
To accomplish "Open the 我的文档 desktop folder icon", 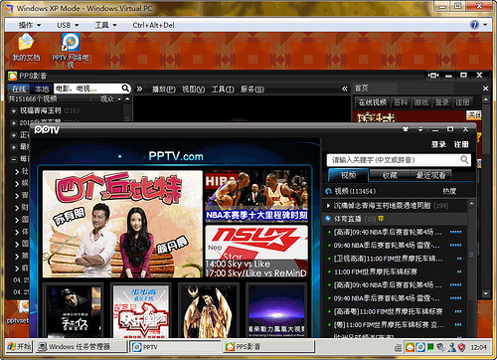I will click(x=26, y=48).
